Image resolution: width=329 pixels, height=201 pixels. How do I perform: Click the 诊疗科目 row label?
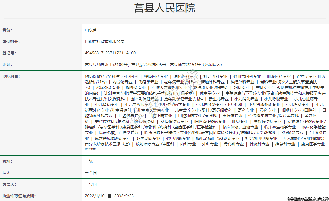(x=11, y=76)
